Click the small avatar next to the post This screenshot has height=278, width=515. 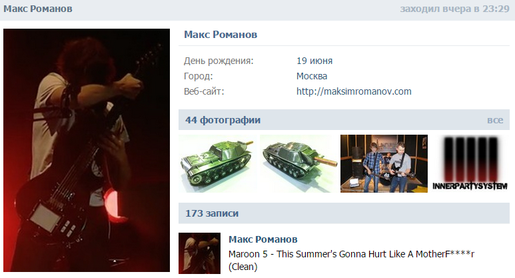pyautogui.click(x=199, y=253)
